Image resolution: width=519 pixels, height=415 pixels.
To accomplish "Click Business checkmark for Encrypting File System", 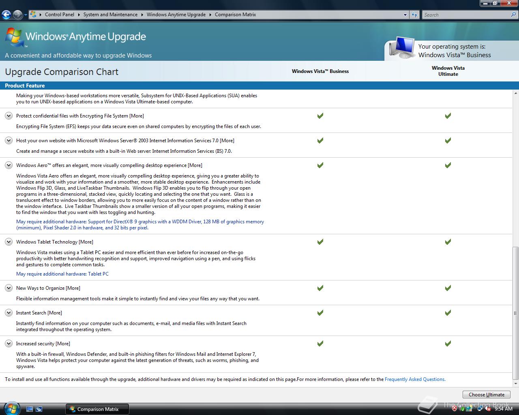I will coord(320,116).
